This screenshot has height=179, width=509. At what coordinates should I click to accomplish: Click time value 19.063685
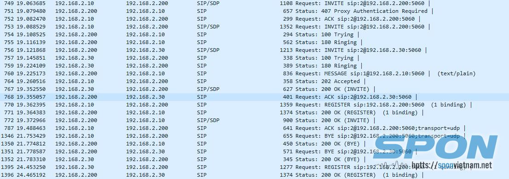click(31, 3)
